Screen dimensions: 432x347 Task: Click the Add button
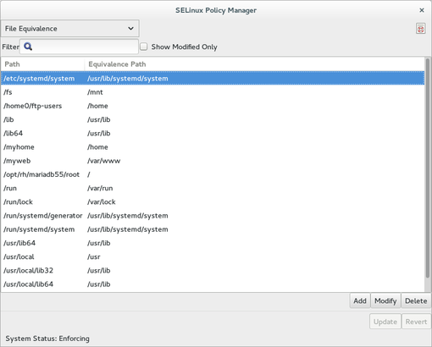(360, 301)
